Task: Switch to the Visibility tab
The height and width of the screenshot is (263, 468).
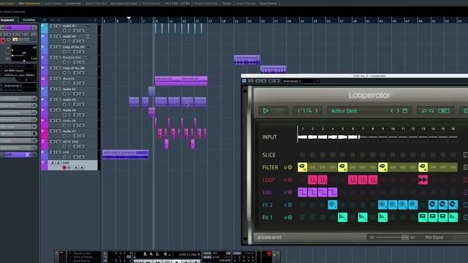Action: point(29,20)
